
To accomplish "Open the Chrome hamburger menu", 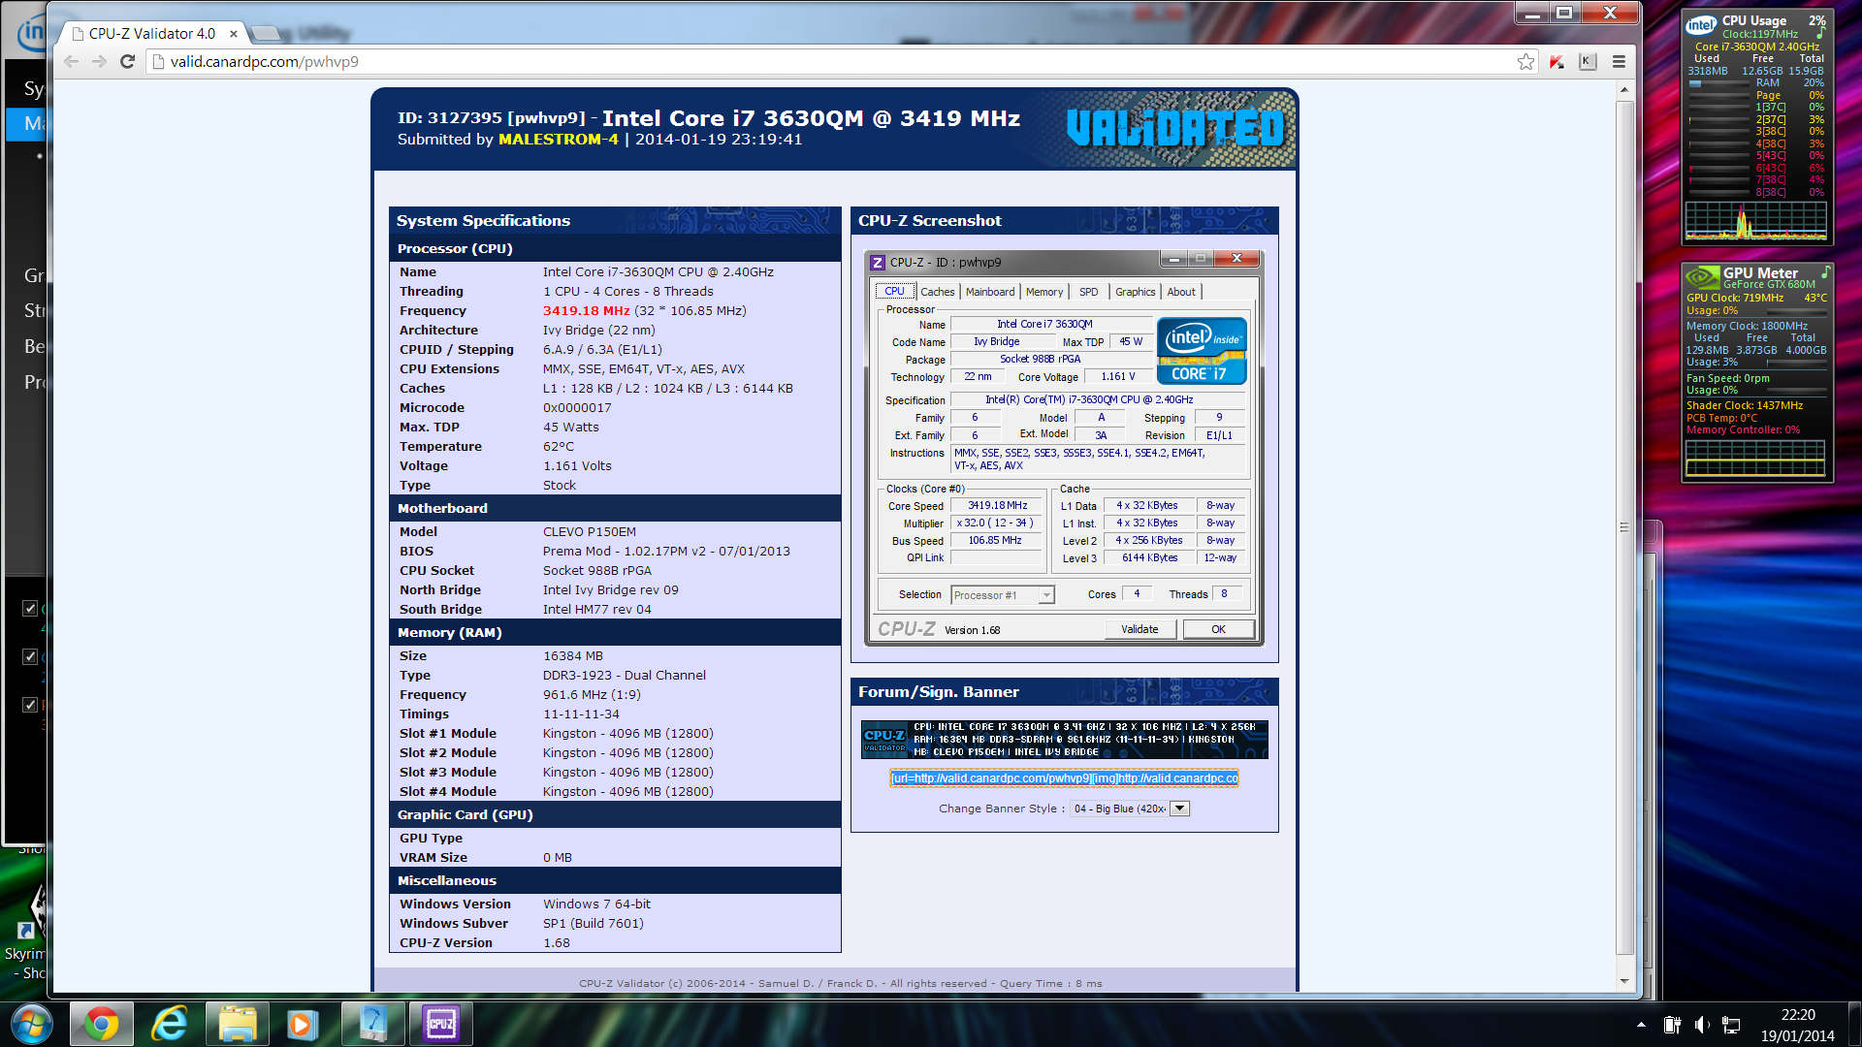I will 1619,61.
